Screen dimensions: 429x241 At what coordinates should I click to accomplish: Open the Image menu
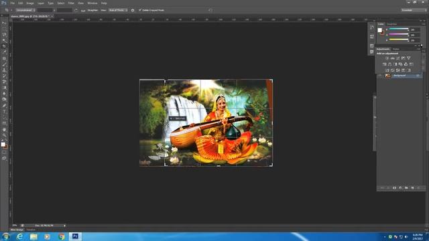[30, 3]
